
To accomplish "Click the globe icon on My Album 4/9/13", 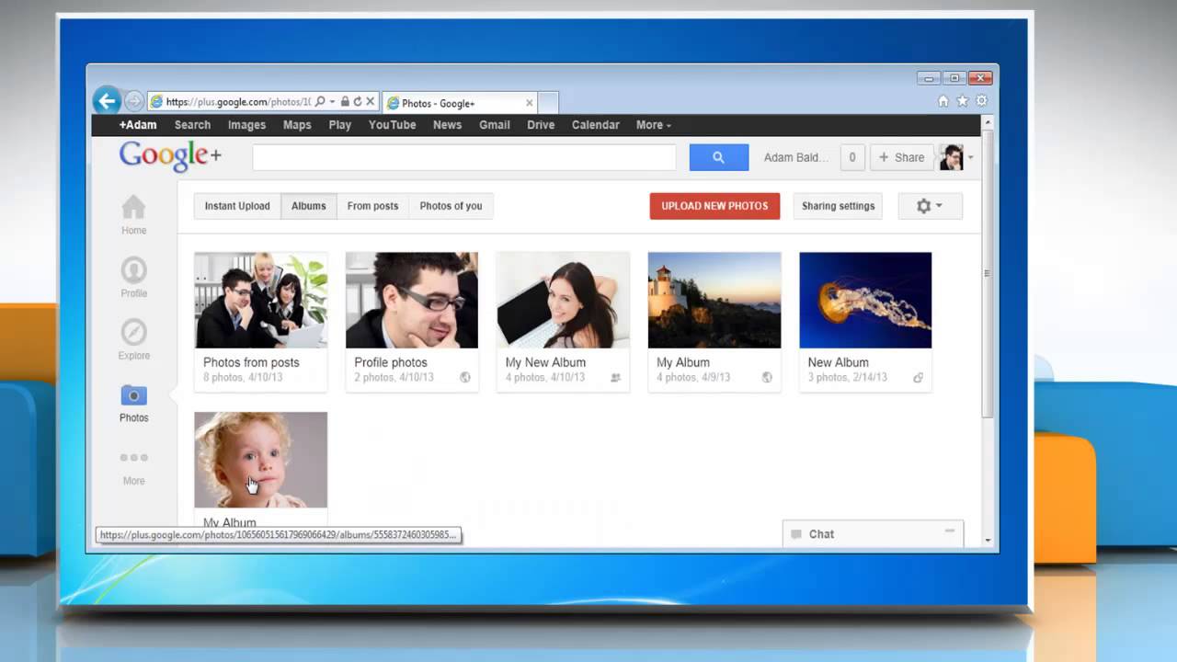I will pyautogui.click(x=767, y=378).
